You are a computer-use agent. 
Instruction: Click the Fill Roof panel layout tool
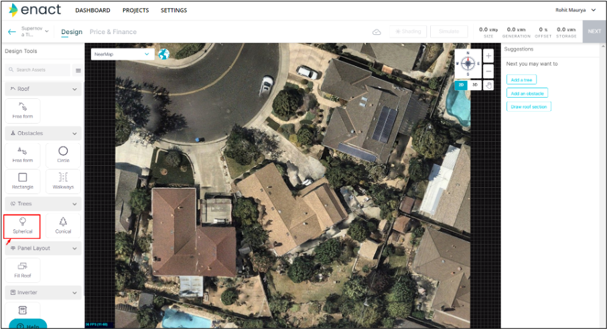pyautogui.click(x=23, y=270)
